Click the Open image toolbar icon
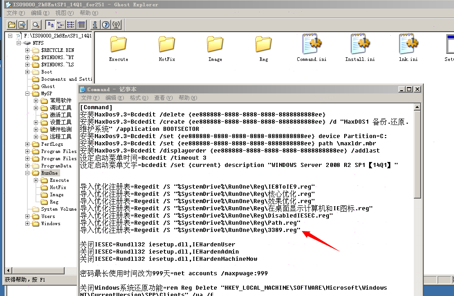The image size is (454, 296). coord(12,24)
